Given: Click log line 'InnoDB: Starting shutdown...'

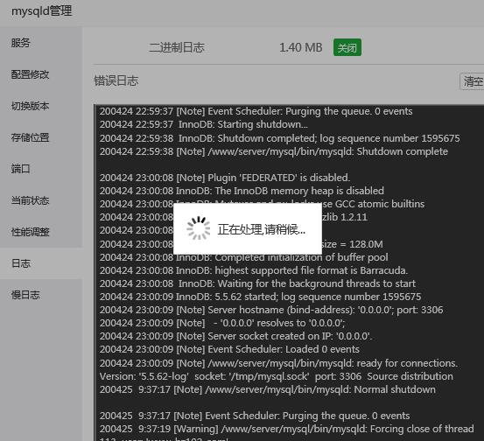Looking at the screenshot, I should tap(203, 124).
